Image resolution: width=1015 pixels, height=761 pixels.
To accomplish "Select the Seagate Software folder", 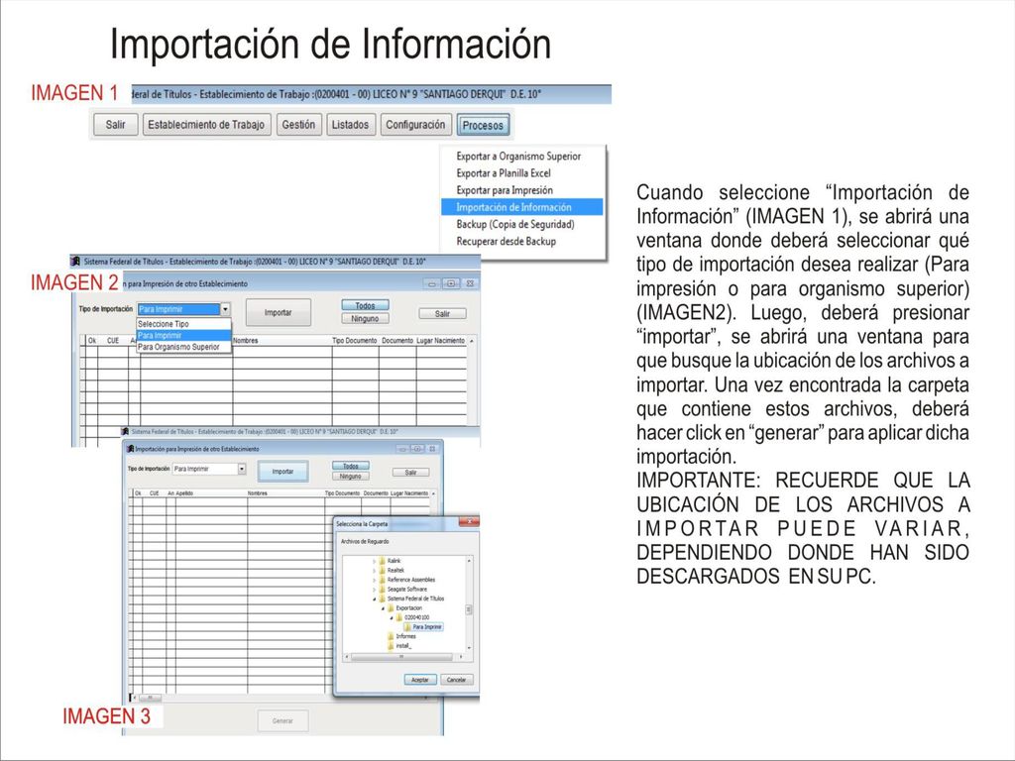I will coord(406,589).
